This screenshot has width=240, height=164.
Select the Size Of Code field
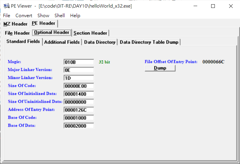coord(79,86)
